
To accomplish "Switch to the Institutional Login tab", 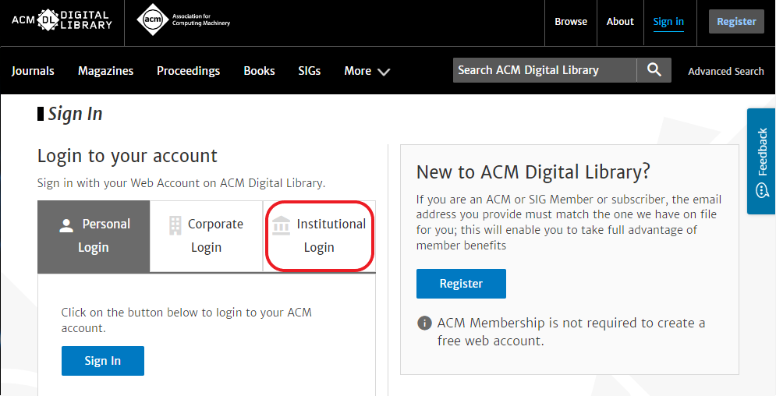I will (319, 236).
